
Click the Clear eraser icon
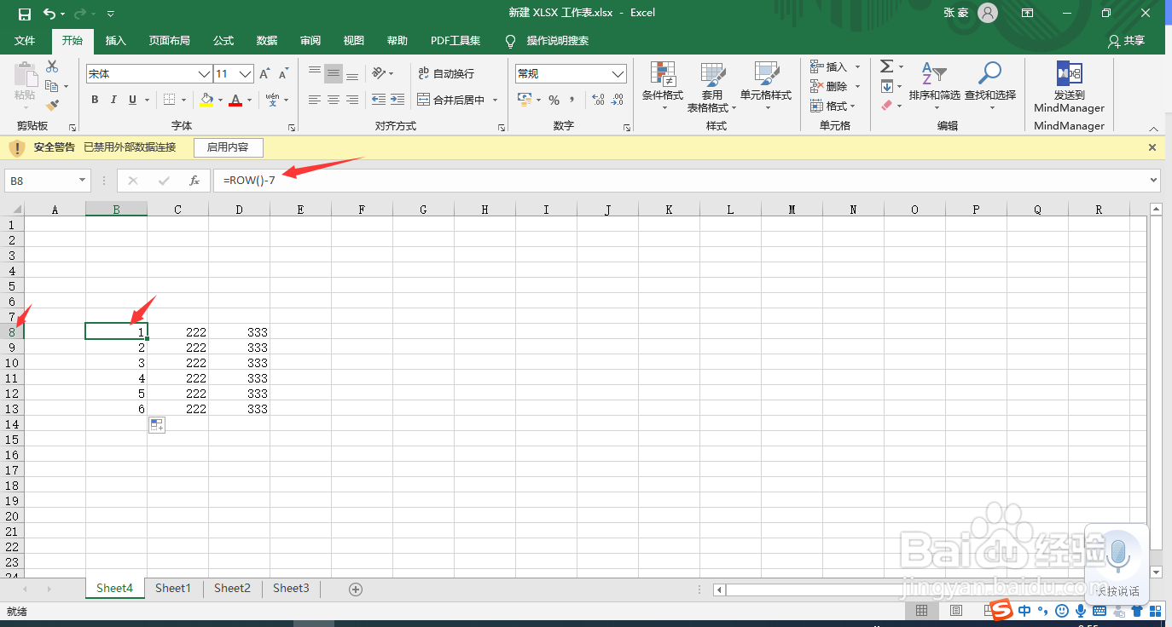887,106
